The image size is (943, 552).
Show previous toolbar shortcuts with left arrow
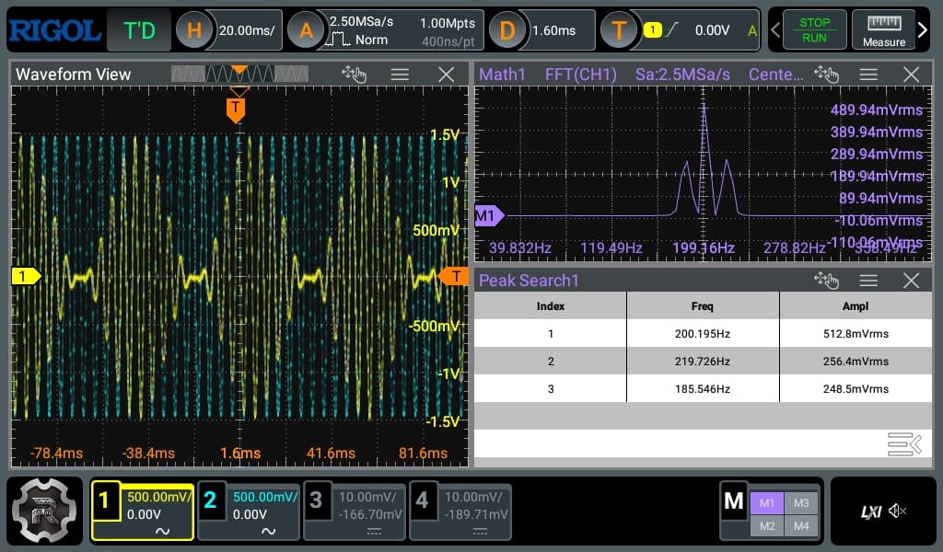[x=775, y=29]
